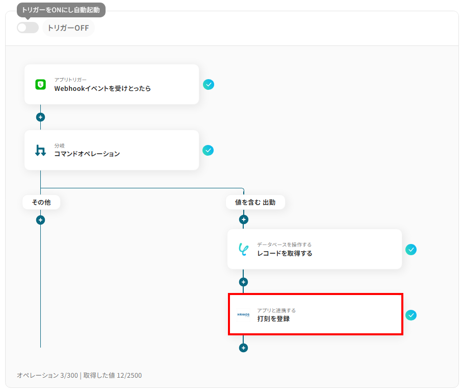Click the トリガーOFF label
The image size is (463, 392).
68,28
